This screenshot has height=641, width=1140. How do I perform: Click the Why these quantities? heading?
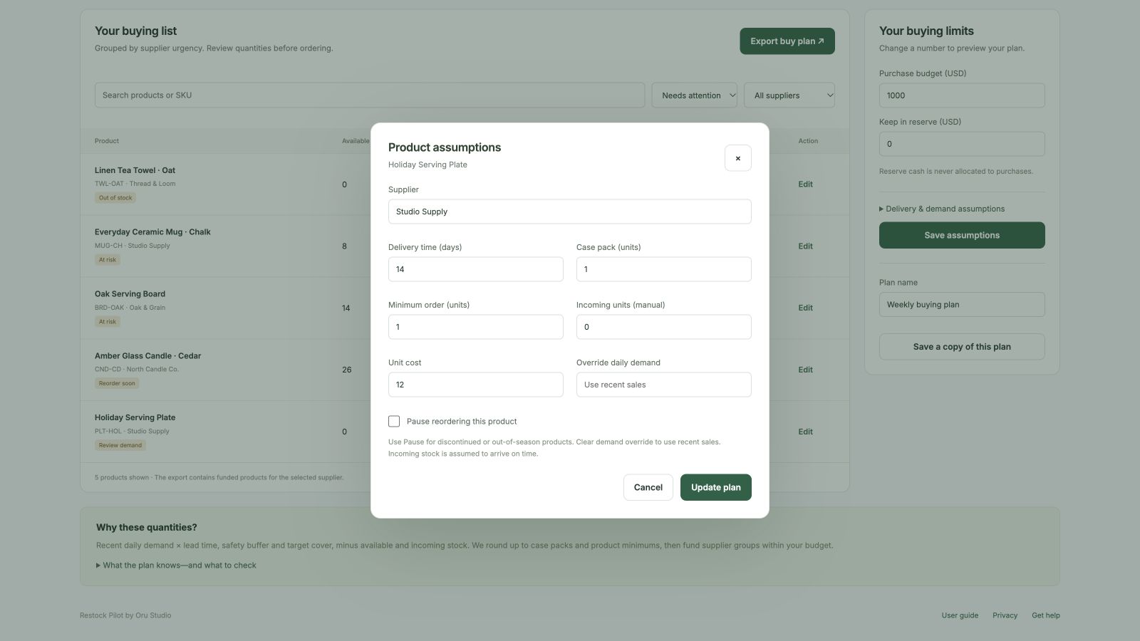point(146,528)
